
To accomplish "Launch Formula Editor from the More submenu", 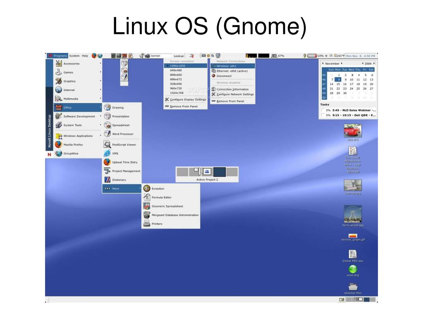I will [171, 197].
